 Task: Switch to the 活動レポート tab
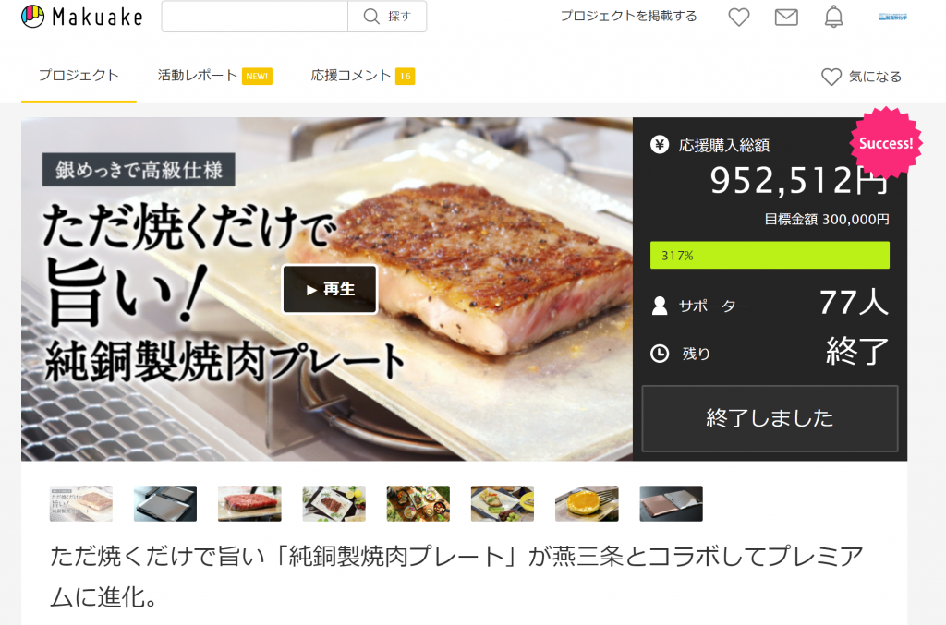(214, 76)
